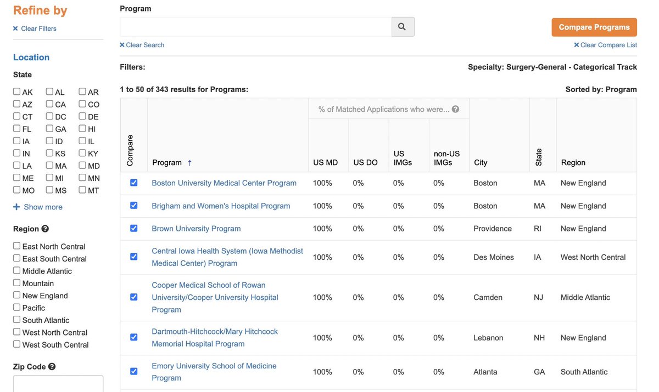Click the magnifier search button

[403, 27]
